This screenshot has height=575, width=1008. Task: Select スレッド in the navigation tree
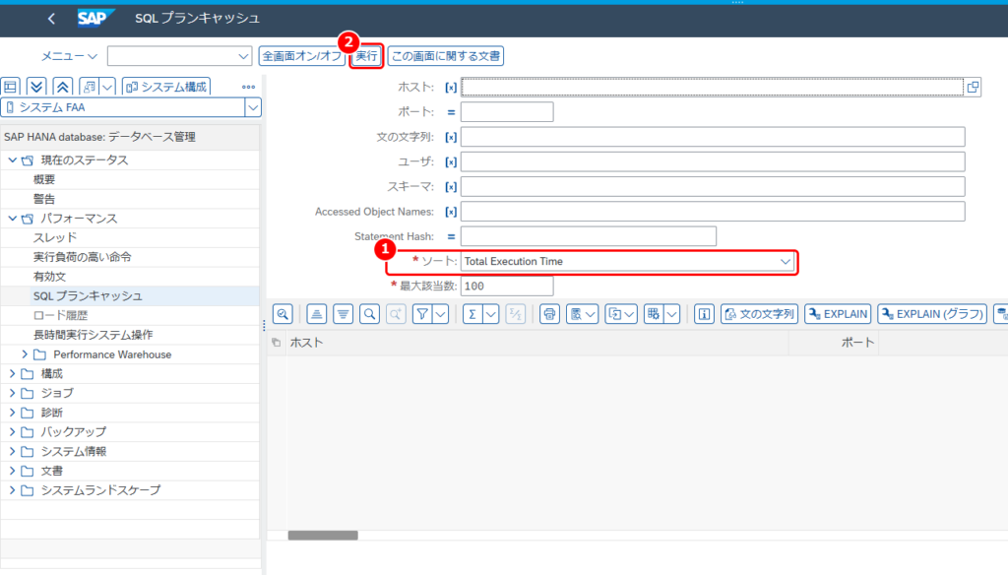(x=55, y=237)
